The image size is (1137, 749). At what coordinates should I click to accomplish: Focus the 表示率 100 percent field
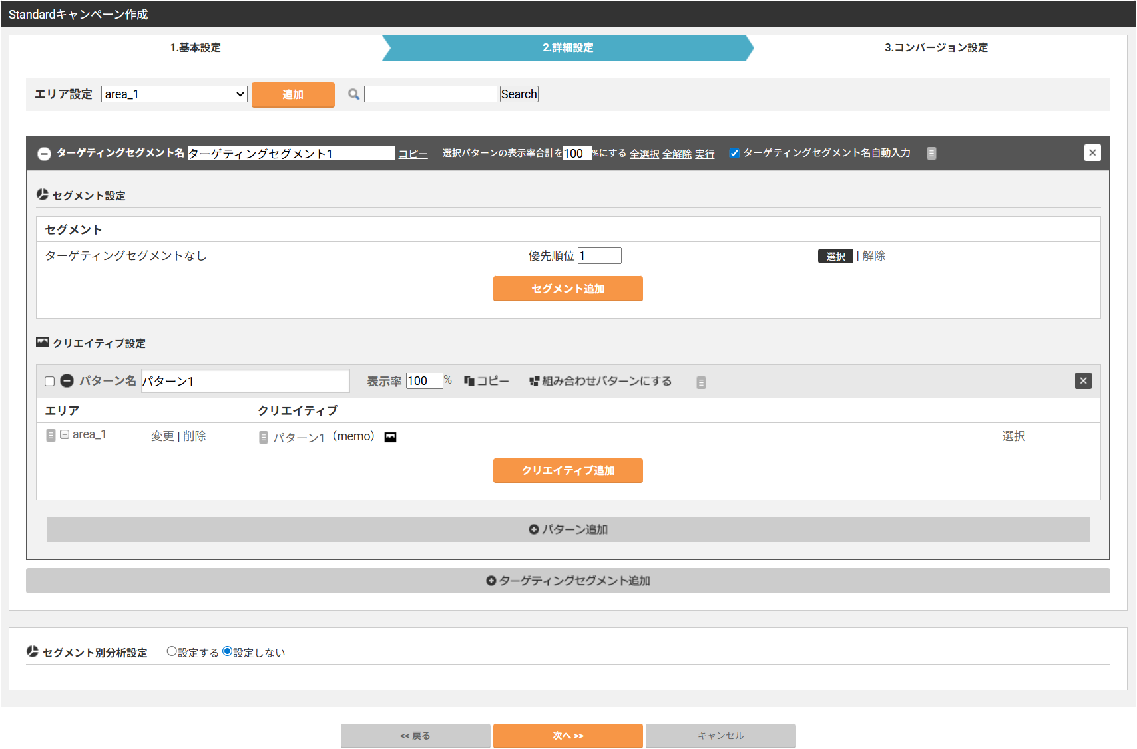coord(425,381)
